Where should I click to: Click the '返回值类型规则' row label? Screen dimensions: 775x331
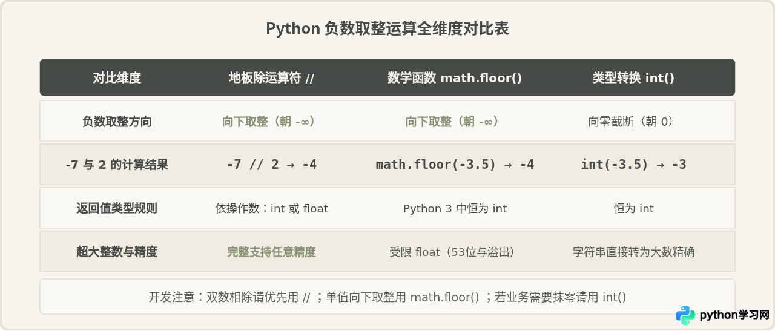(x=117, y=208)
